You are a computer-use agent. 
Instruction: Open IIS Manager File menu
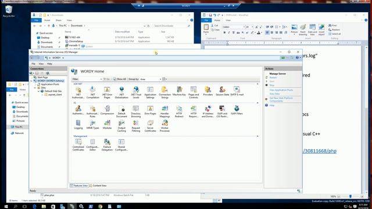[x=34, y=64]
